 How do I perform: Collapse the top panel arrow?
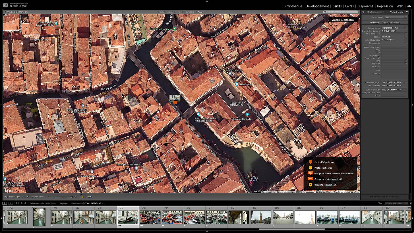click(207, 1)
